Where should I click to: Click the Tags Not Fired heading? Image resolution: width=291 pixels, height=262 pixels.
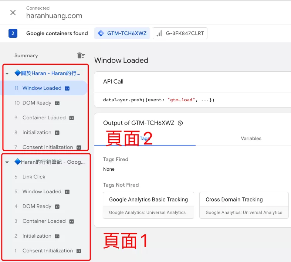[x=121, y=185]
